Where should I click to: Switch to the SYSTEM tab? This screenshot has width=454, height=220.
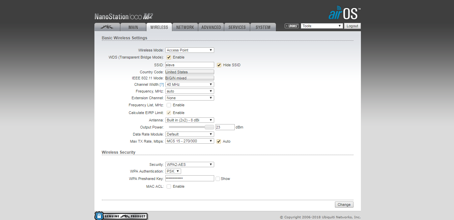263,27
